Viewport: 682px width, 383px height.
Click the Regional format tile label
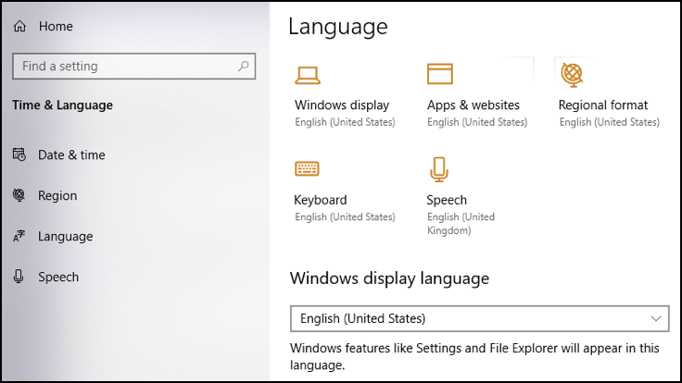[x=603, y=105]
